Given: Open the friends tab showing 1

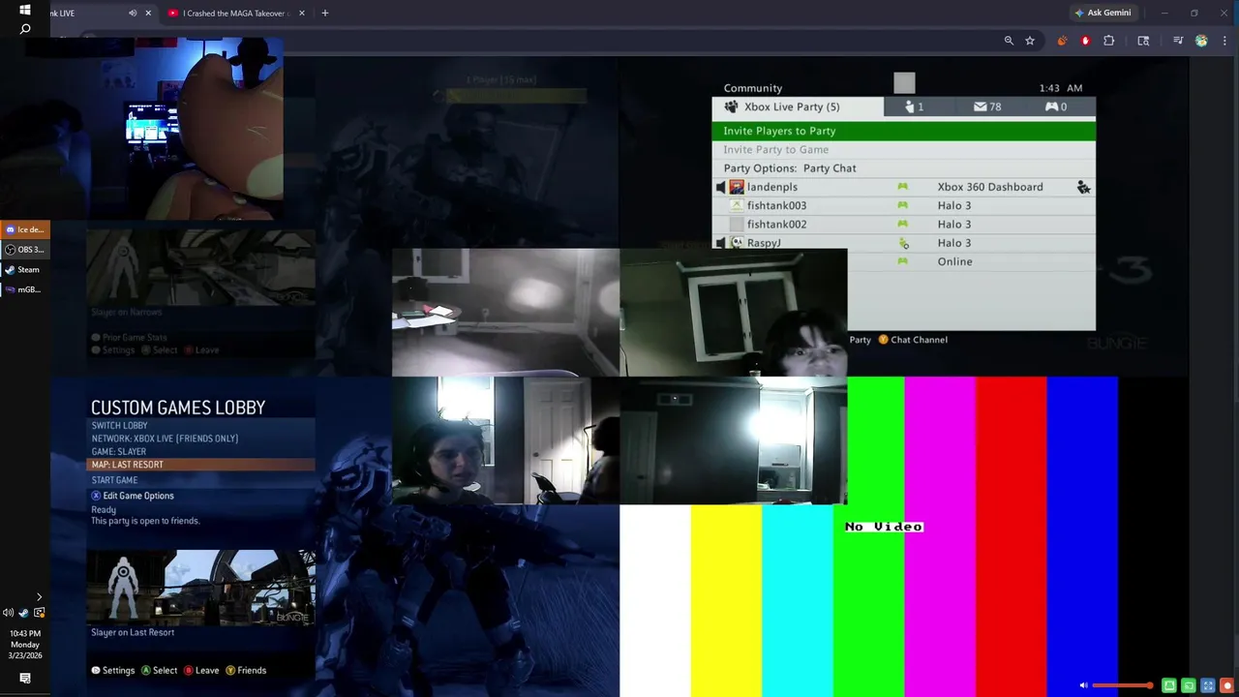Looking at the screenshot, I should (x=914, y=107).
